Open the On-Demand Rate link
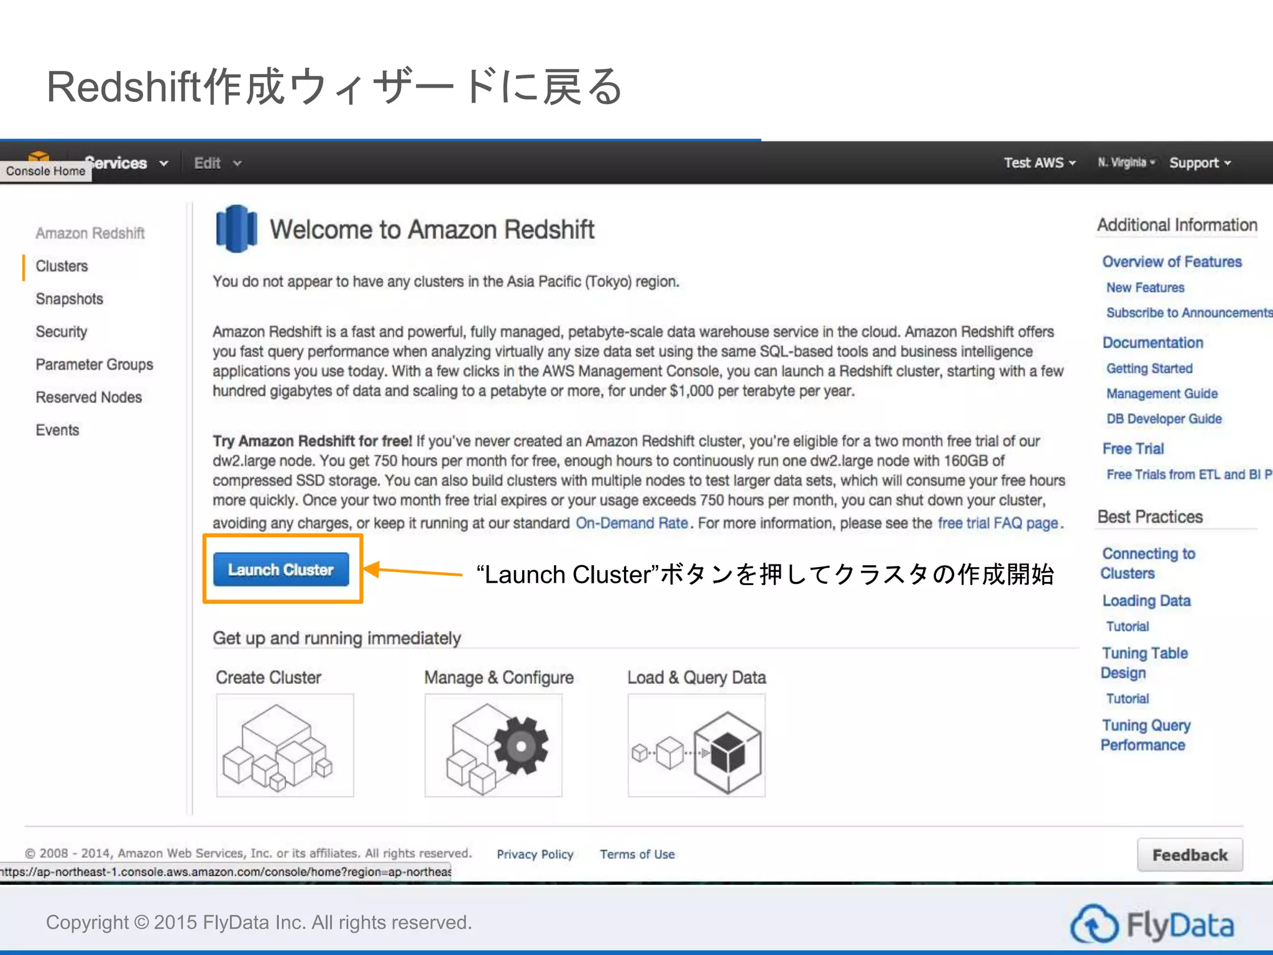Screen dimensions: 1273x955 [x=632, y=523]
